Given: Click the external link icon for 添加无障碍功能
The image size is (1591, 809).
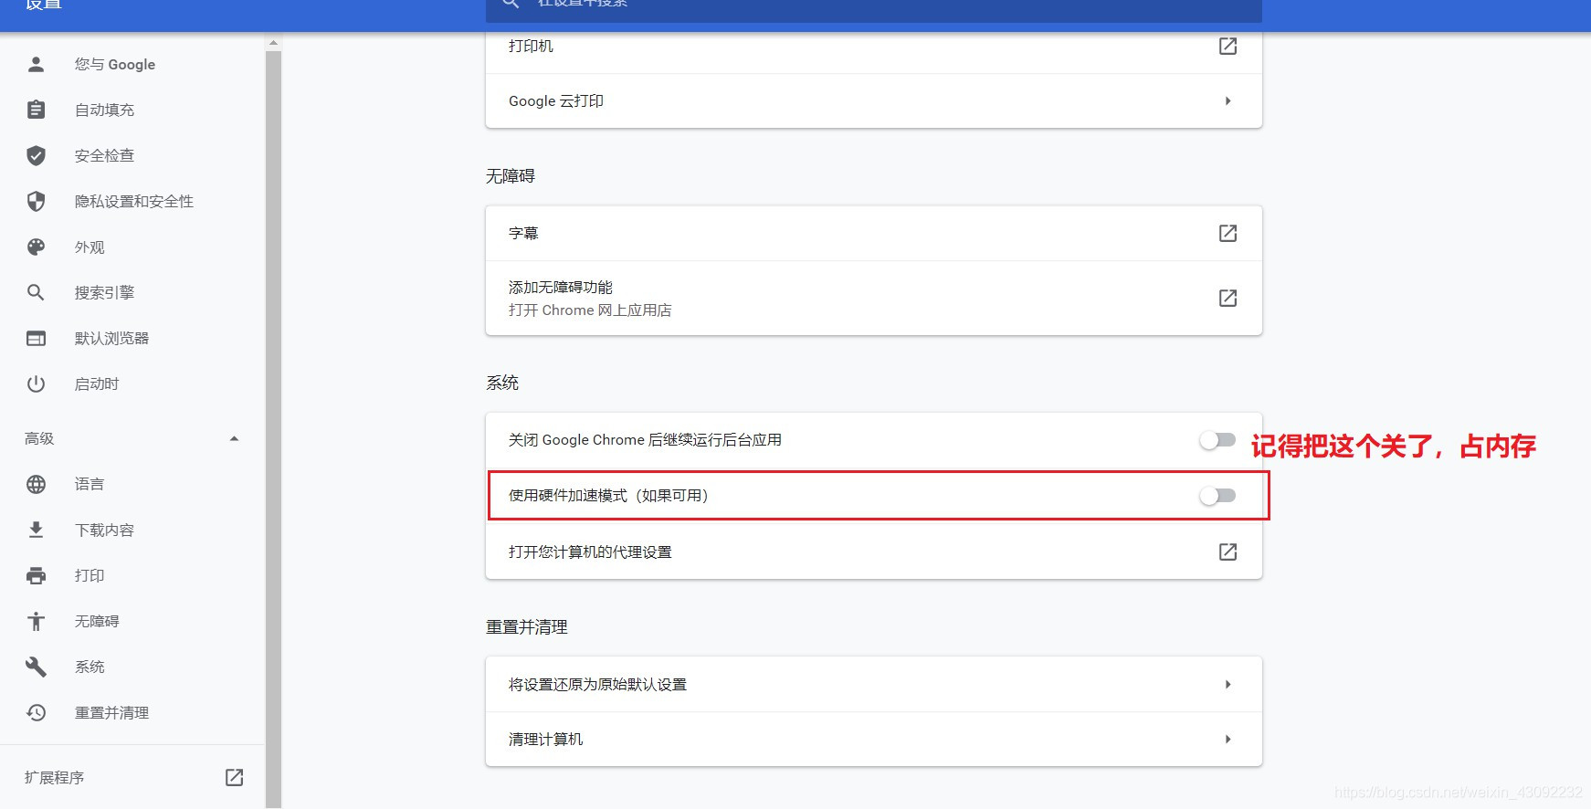Looking at the screenshot, I should click(1227, 298).
